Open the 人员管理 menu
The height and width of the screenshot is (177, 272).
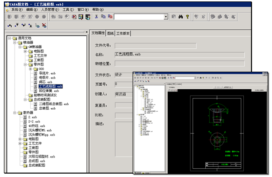pos(50,10)
